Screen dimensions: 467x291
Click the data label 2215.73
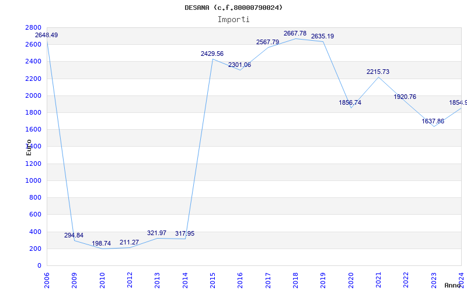(x=378, y=72)
